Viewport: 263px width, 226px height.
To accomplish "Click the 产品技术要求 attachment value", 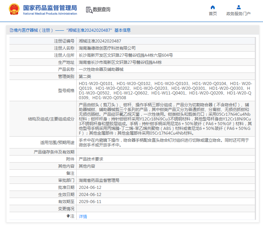I will (x=91, y=159).
